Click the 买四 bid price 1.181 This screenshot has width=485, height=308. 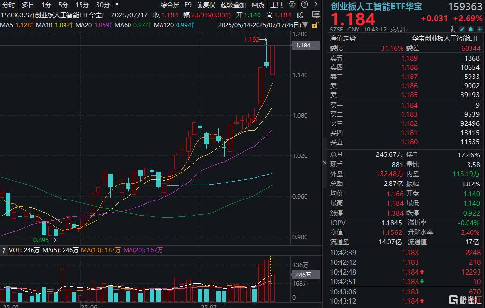(x=409, y=133)
